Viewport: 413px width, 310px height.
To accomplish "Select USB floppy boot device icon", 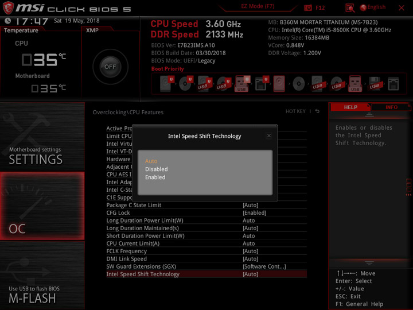I will 375,84.
